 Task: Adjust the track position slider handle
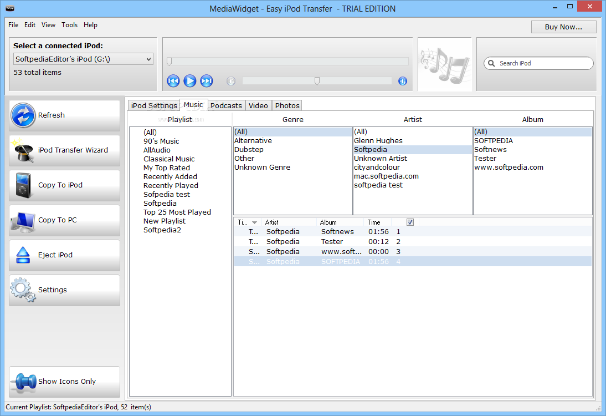[x=170, y=62]
